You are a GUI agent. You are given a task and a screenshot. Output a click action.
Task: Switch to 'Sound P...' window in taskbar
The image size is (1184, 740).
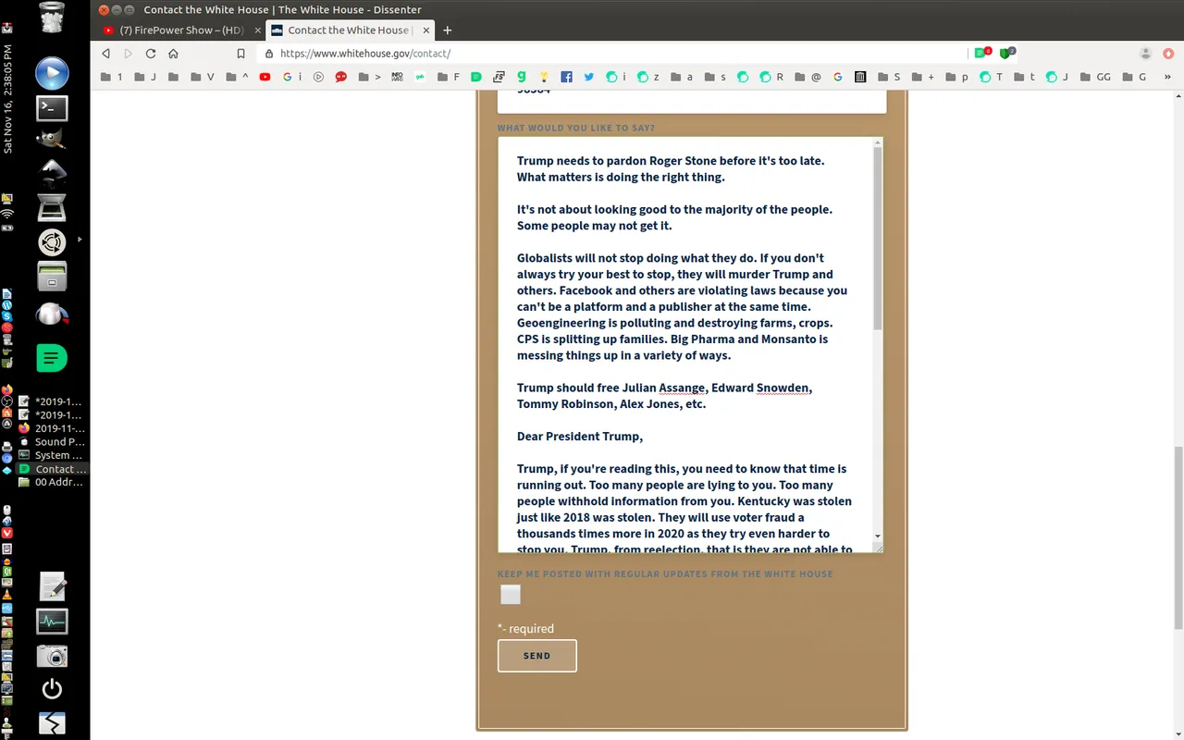pyautogui.click(x=52, y=441)
